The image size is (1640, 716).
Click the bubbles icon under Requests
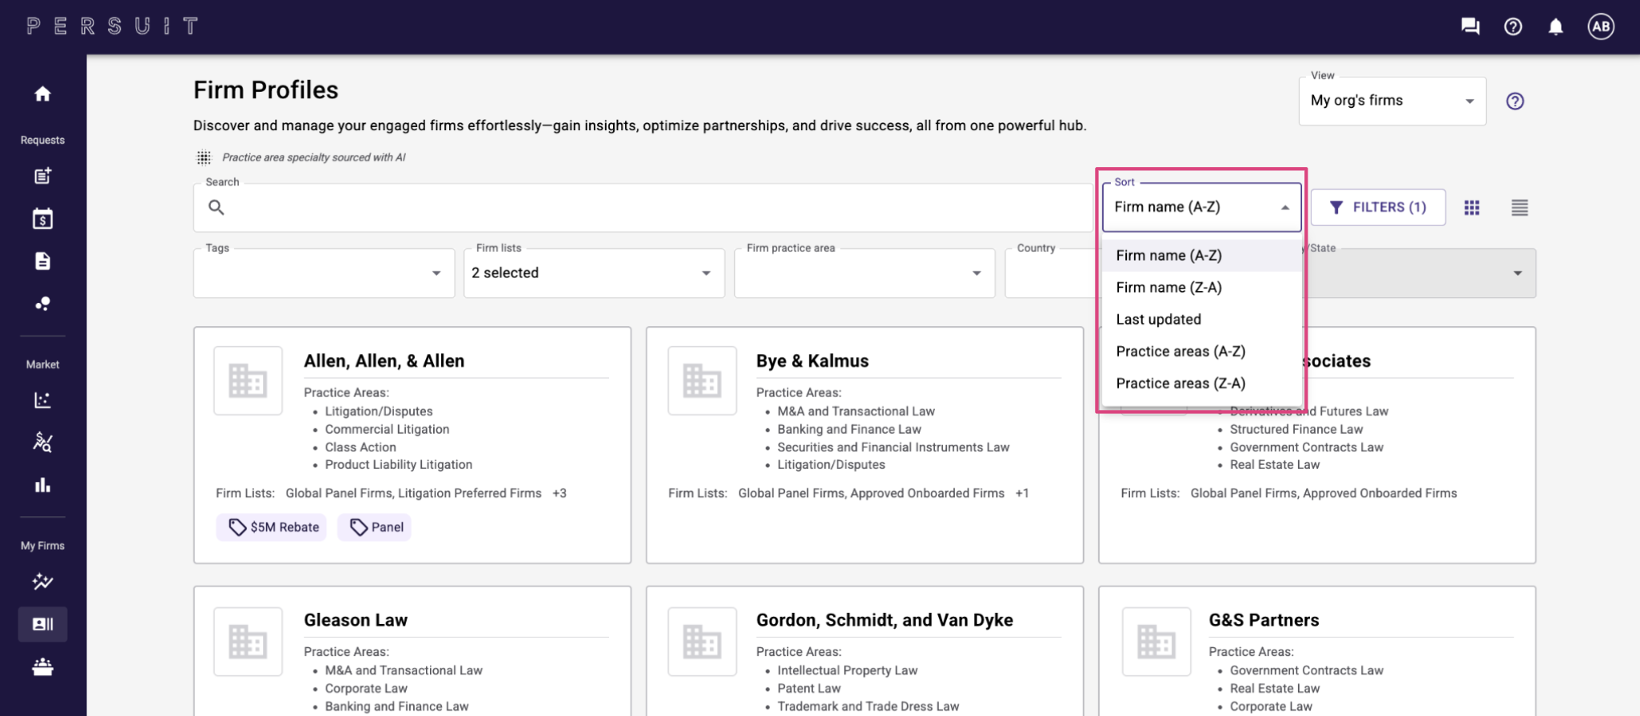42,304
